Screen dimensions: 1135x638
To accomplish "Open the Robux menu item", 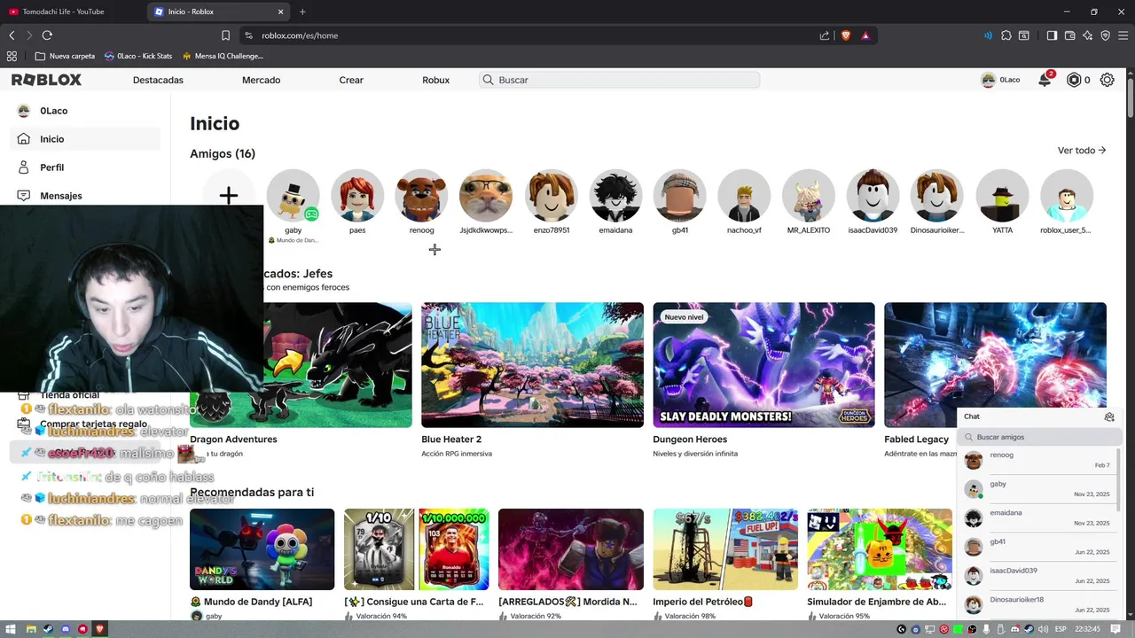I will tap(435, 80).
